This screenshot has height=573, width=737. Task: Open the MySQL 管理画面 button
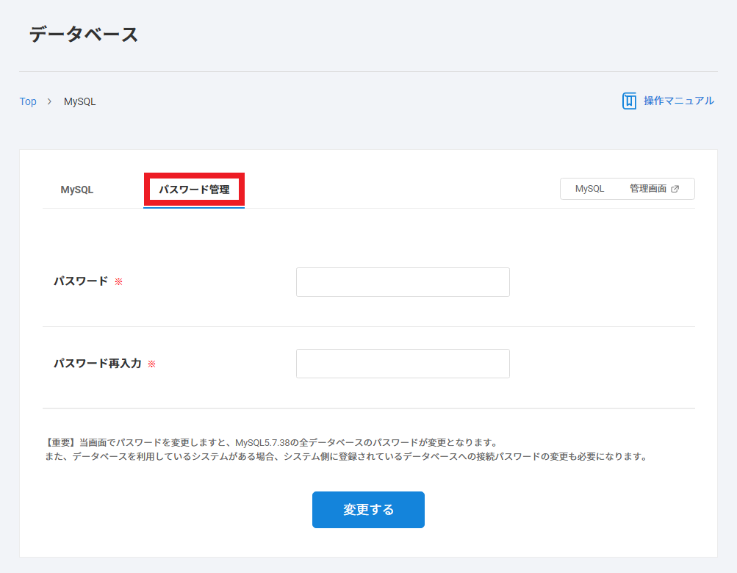[x=627, y=189]
